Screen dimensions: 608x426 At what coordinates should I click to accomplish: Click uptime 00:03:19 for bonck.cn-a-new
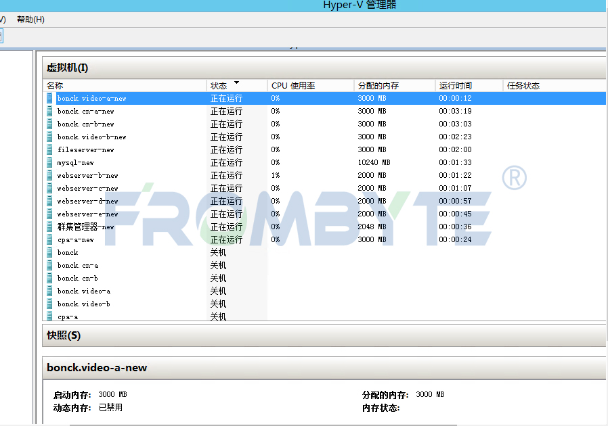coord(455,111)
